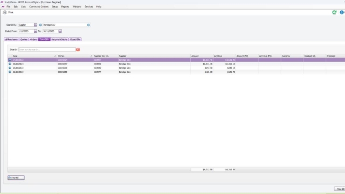Open the Reports menu
This screenshot has width=345, height=194.
tap(65, 6)
